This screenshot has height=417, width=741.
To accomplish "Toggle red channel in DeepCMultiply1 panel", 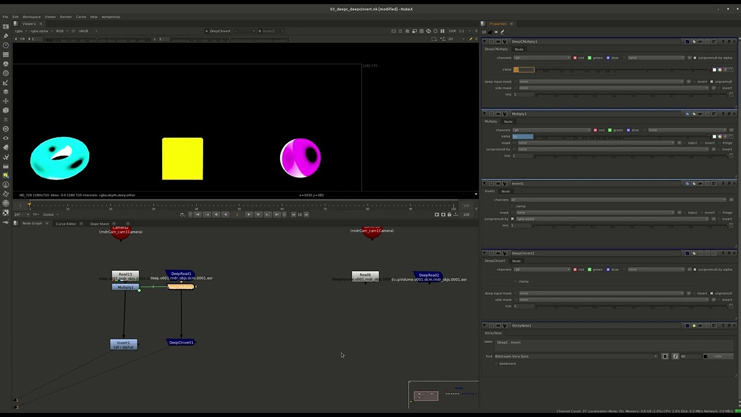I will [575, 58].
